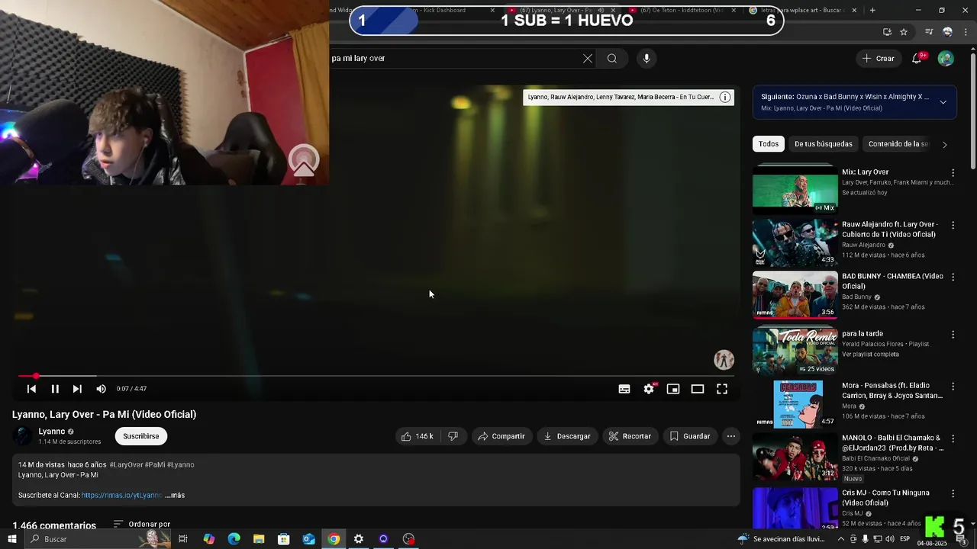Screen dimensions: 977x549
Task: Switch to miniplayer mode
Action: click(x=673, y=389)
